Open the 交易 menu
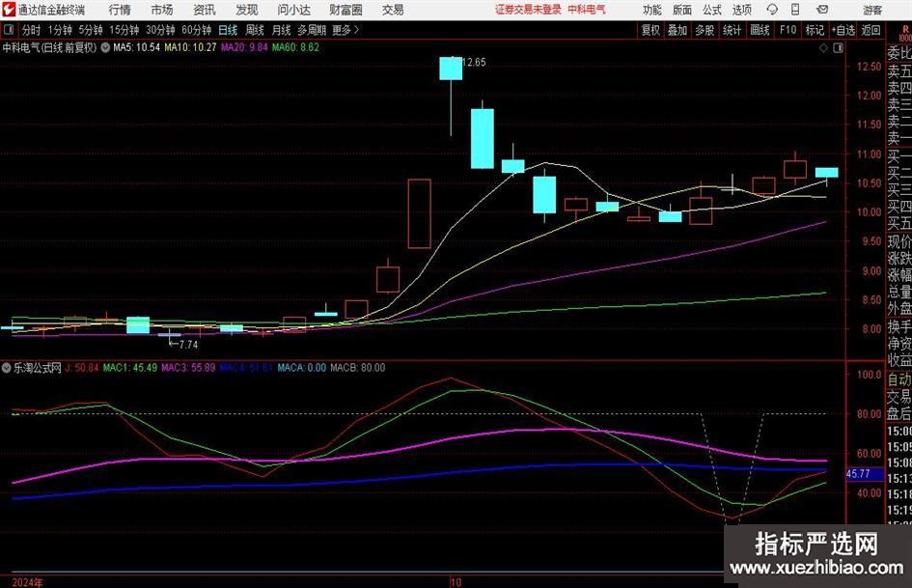912x588 pixels. coord(393,10)
